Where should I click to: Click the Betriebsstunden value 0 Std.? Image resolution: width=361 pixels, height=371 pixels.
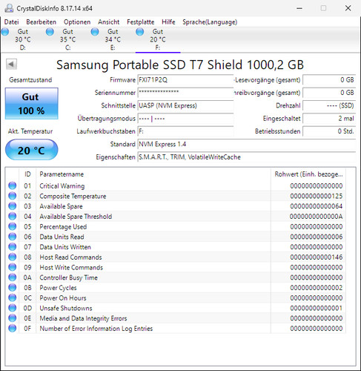click(x=329, y=131)
